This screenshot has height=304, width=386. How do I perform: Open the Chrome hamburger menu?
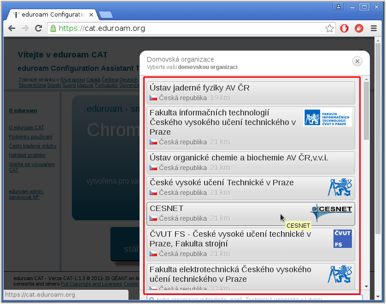(x=374, y=29)
